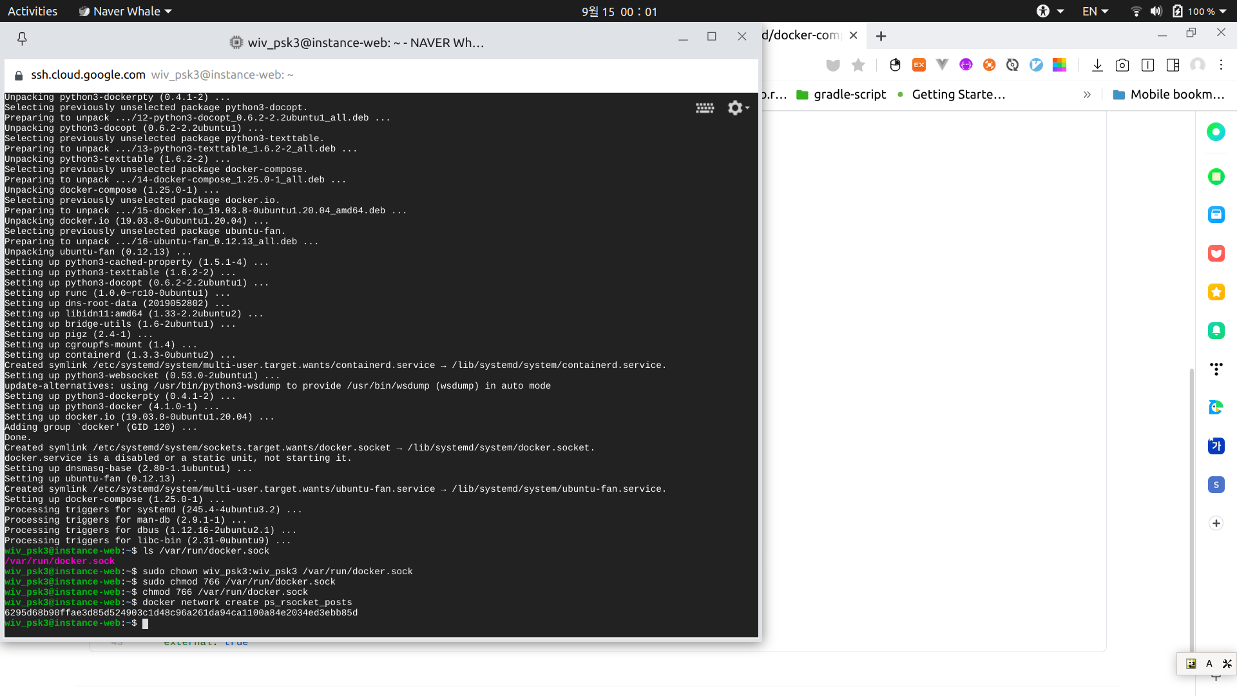The width and height of the screenshot is (1237, 696).
Task: Open the Activities overview
Action: [x=32, y=11]
